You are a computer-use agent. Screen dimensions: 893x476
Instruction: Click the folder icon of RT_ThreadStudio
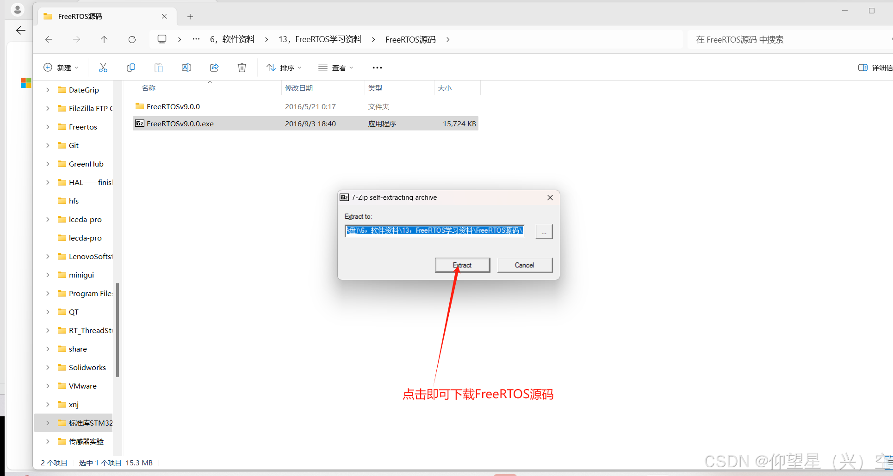pos(62,330)
